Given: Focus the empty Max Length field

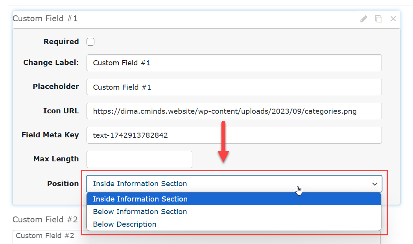Looking at the screenshot, I should coord(139,159).
